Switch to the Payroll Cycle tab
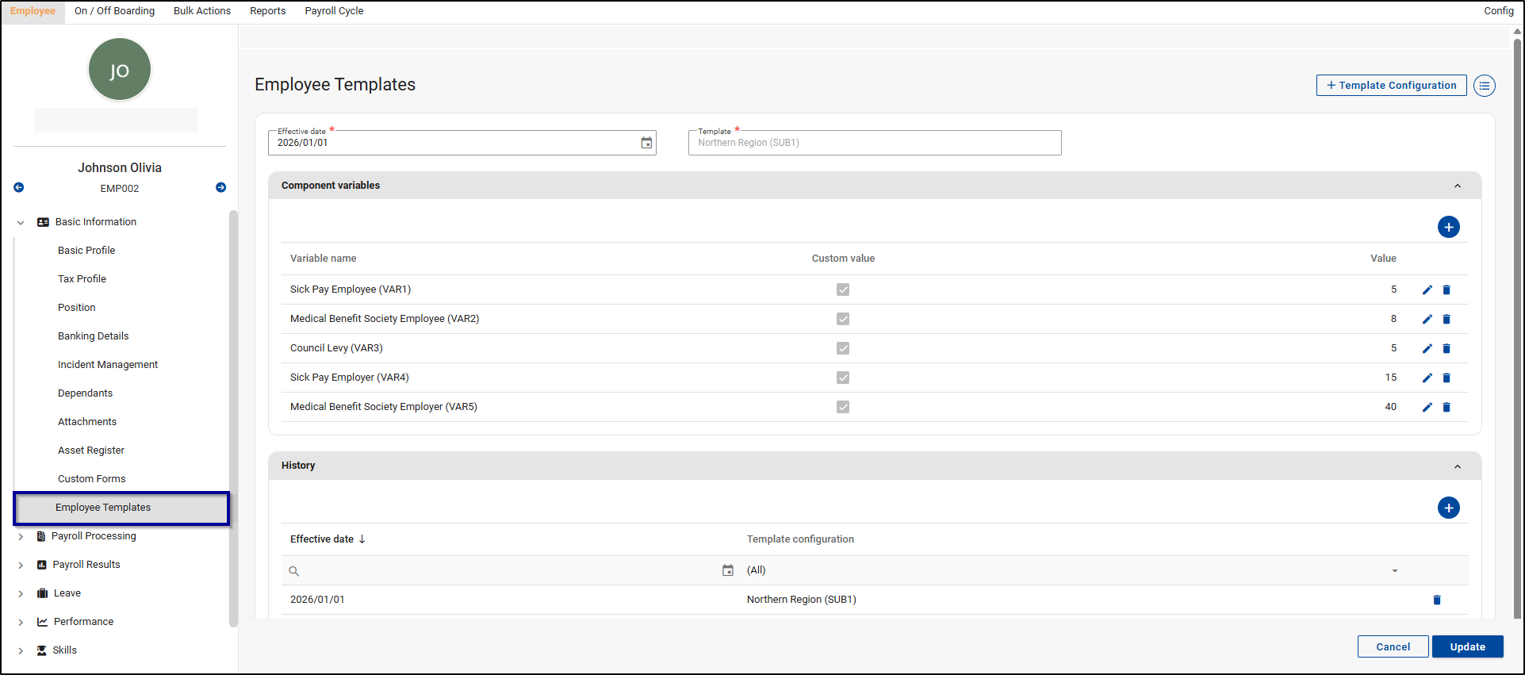This screenshot has height=675, width=1525. pos(334,11)
